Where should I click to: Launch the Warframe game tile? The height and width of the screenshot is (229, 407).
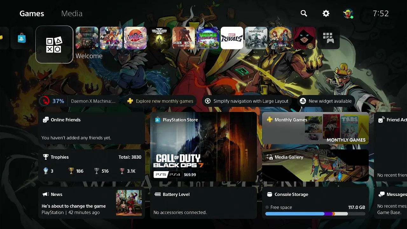coord(256,38)
